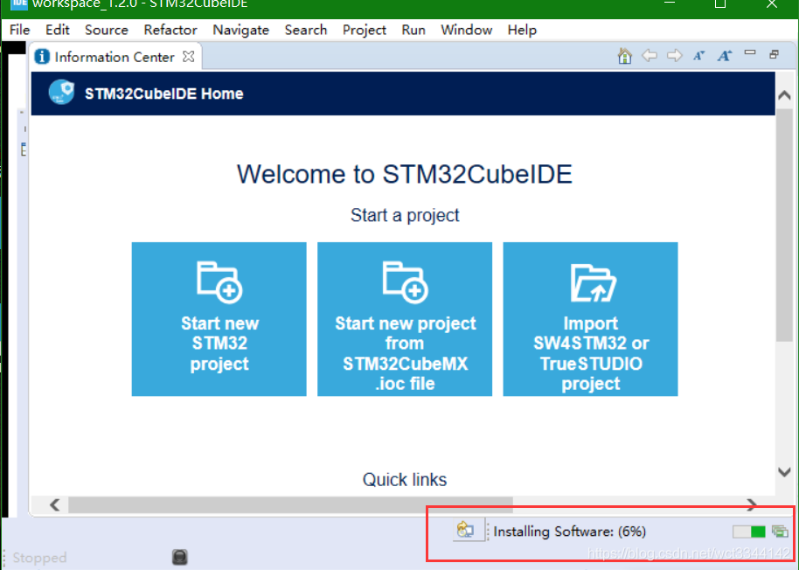Screen dimensions: 799x570
Task: Open the Window menu
Action: pos(466,30)
